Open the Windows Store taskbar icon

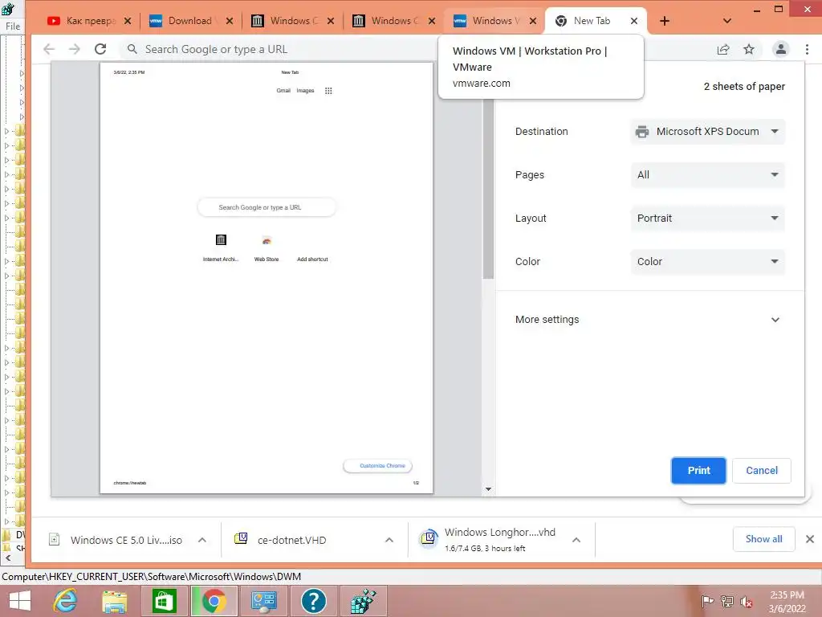point(164,601)
